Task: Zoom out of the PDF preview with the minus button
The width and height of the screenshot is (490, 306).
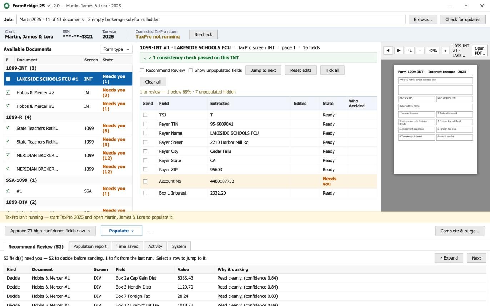Action: [x=420, y=51]
